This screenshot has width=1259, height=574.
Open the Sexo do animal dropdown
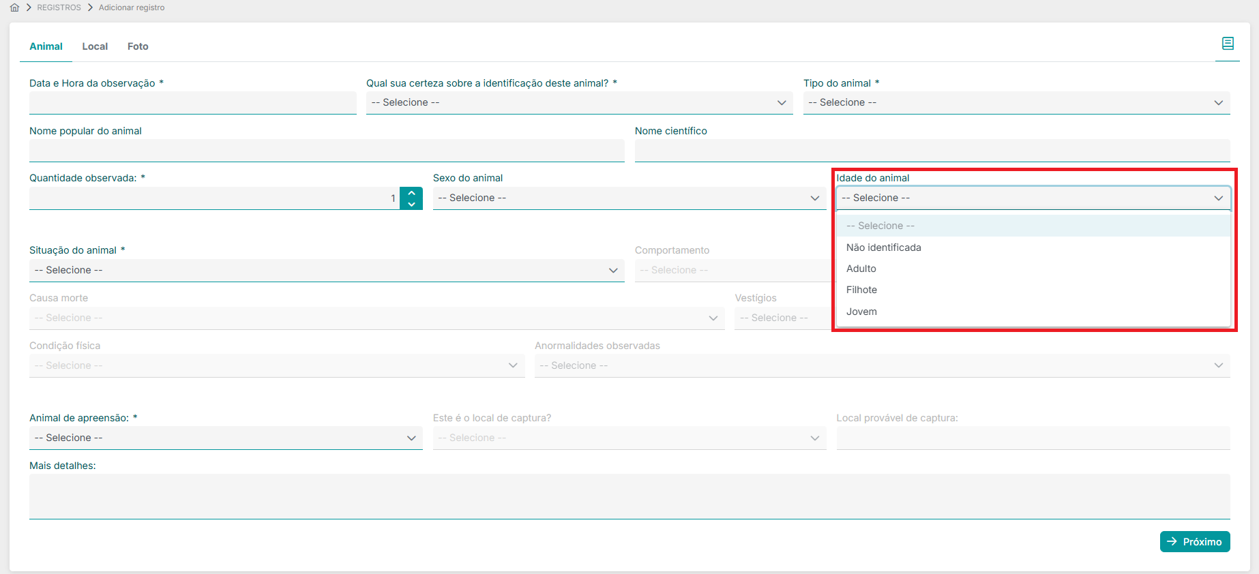pyautogui.click(x=629, y=198)
